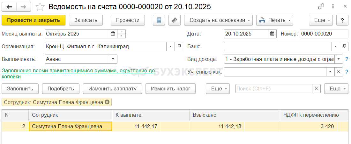This screenshot has width=351, height=144.
Task: Open calendar picker for date field
Action: 272,34
